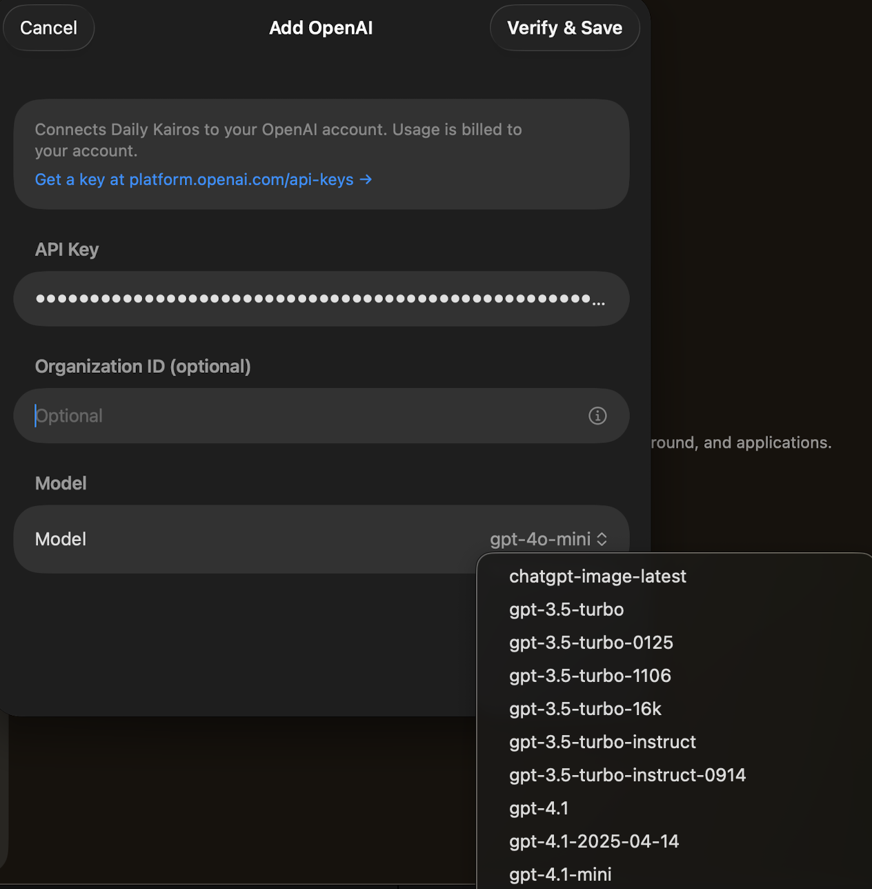Choose the gpt-4.1 model option
The height and width of the screenshot is (889, 872).
click(x=539, y=808)
